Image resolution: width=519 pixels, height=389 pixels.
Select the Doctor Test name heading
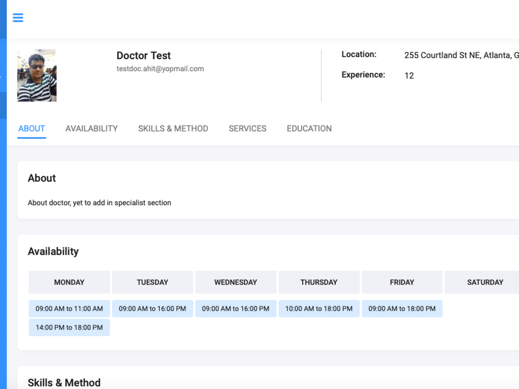point(144,55)
